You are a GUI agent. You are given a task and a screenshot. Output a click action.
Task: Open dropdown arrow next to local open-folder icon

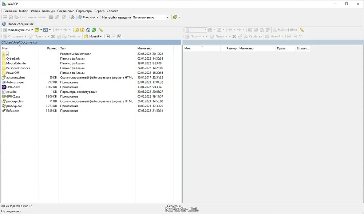tap(41, 30)
